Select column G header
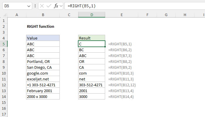This screenshot has width=205, height=117. pos(166,15)
